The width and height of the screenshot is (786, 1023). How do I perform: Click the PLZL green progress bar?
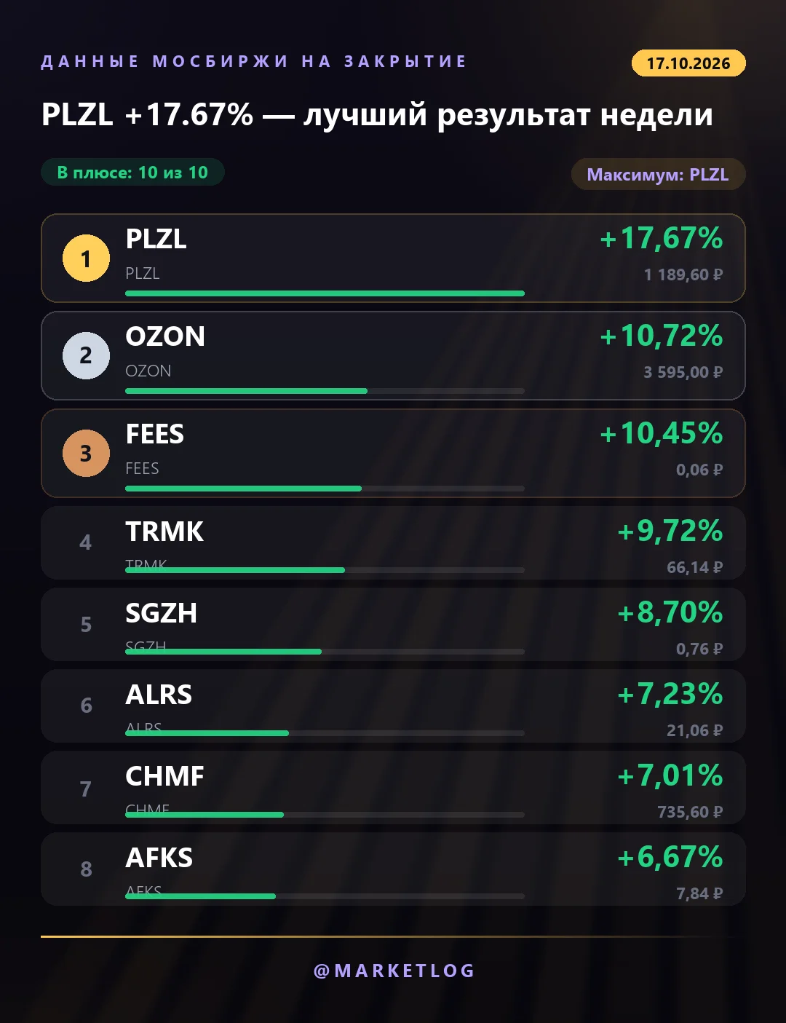pos(325,293)
